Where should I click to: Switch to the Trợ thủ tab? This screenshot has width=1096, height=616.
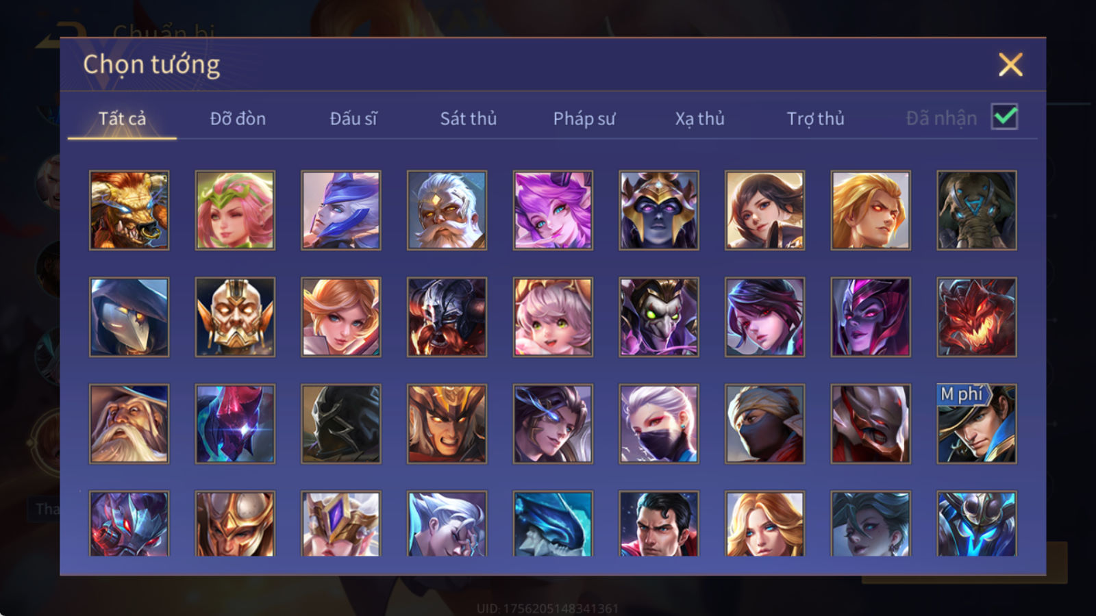pos(815,118)
